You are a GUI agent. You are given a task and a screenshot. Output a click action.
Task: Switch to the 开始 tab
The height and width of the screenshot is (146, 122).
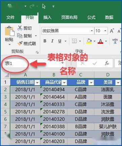click(30, 17)
